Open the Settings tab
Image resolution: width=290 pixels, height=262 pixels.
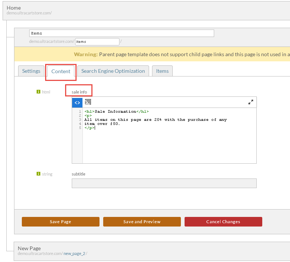pyautogui.click(x=31, y=71)
